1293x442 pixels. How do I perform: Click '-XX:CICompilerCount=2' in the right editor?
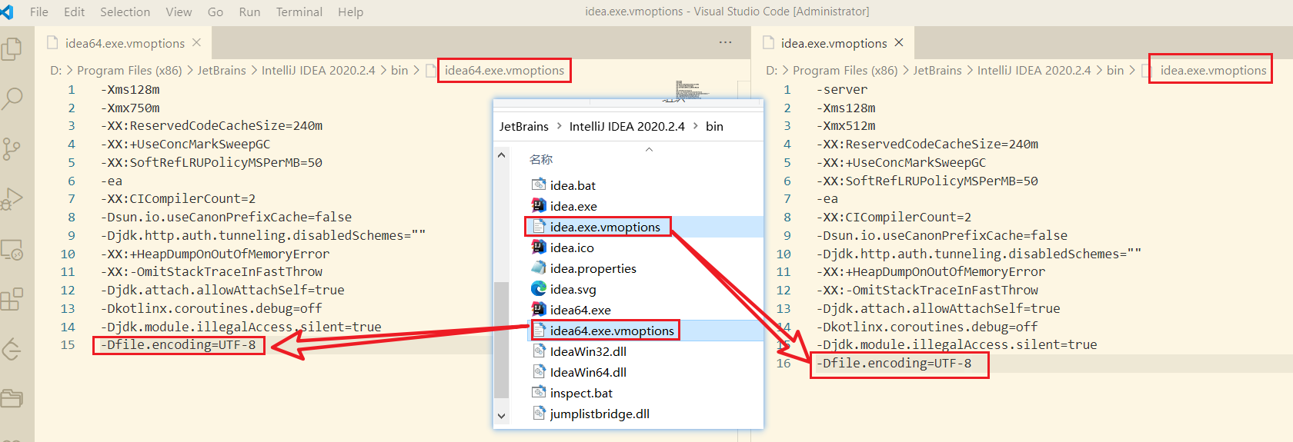tap(894, 217)
